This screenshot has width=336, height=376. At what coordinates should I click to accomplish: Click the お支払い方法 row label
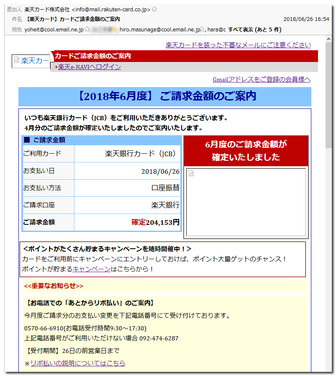(49, 188)
